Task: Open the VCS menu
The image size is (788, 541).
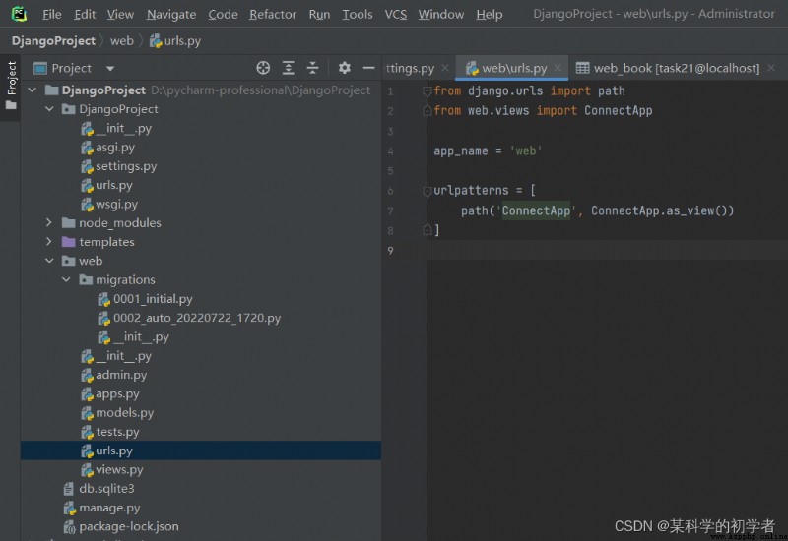Action: 396,14
